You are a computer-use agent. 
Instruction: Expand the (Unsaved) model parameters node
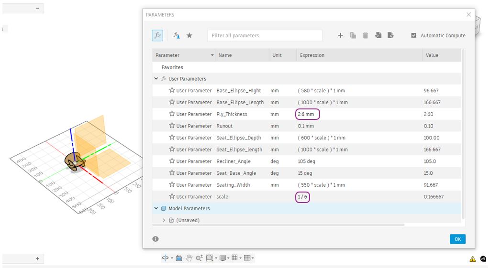coord(164,220)
